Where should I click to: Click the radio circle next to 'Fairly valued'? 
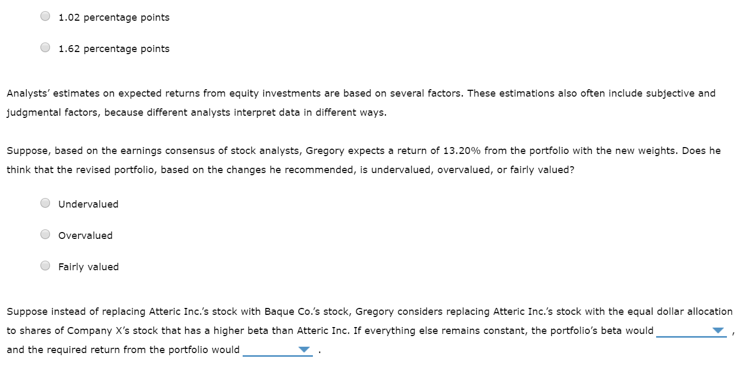coord(45,265)
